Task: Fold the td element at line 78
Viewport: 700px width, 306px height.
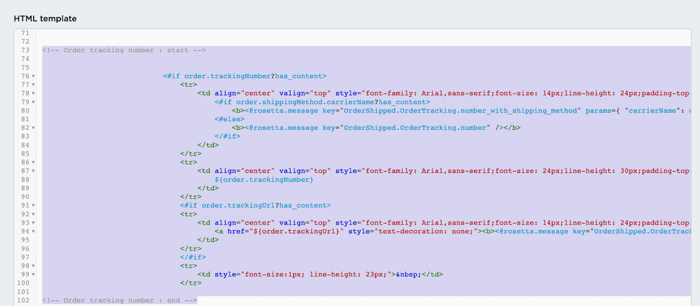Action: [33, 93]
